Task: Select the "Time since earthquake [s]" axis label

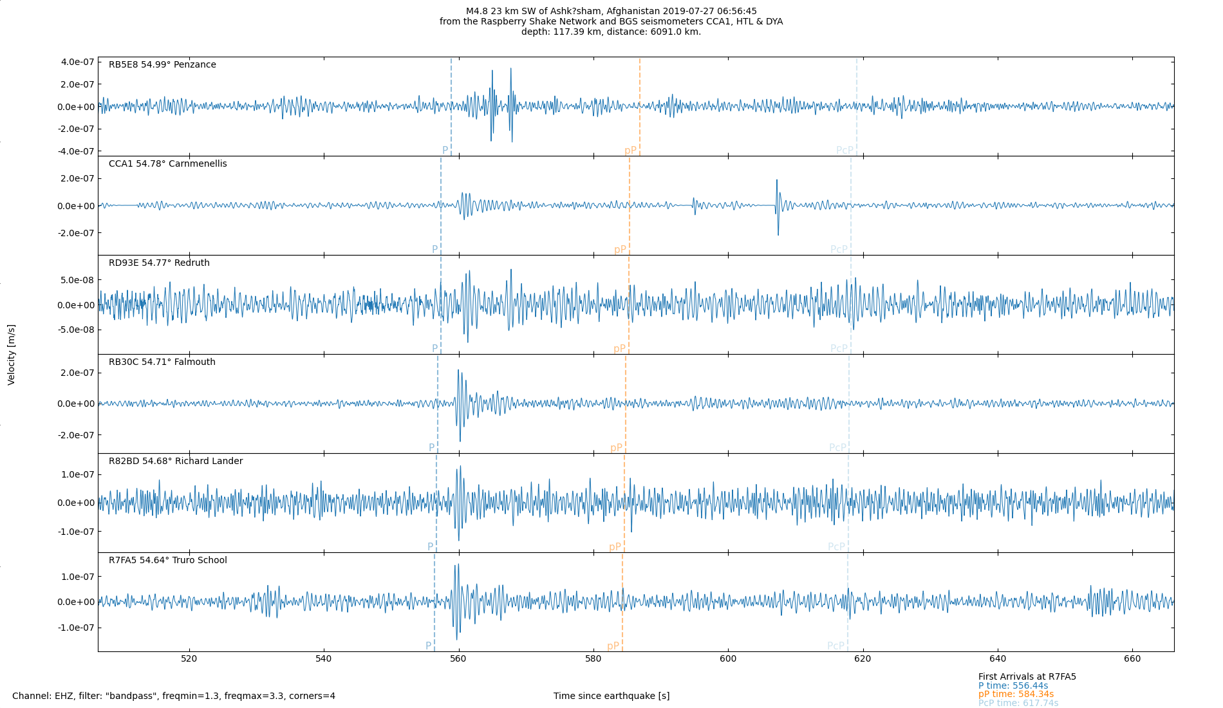Action: pos(611,696)
